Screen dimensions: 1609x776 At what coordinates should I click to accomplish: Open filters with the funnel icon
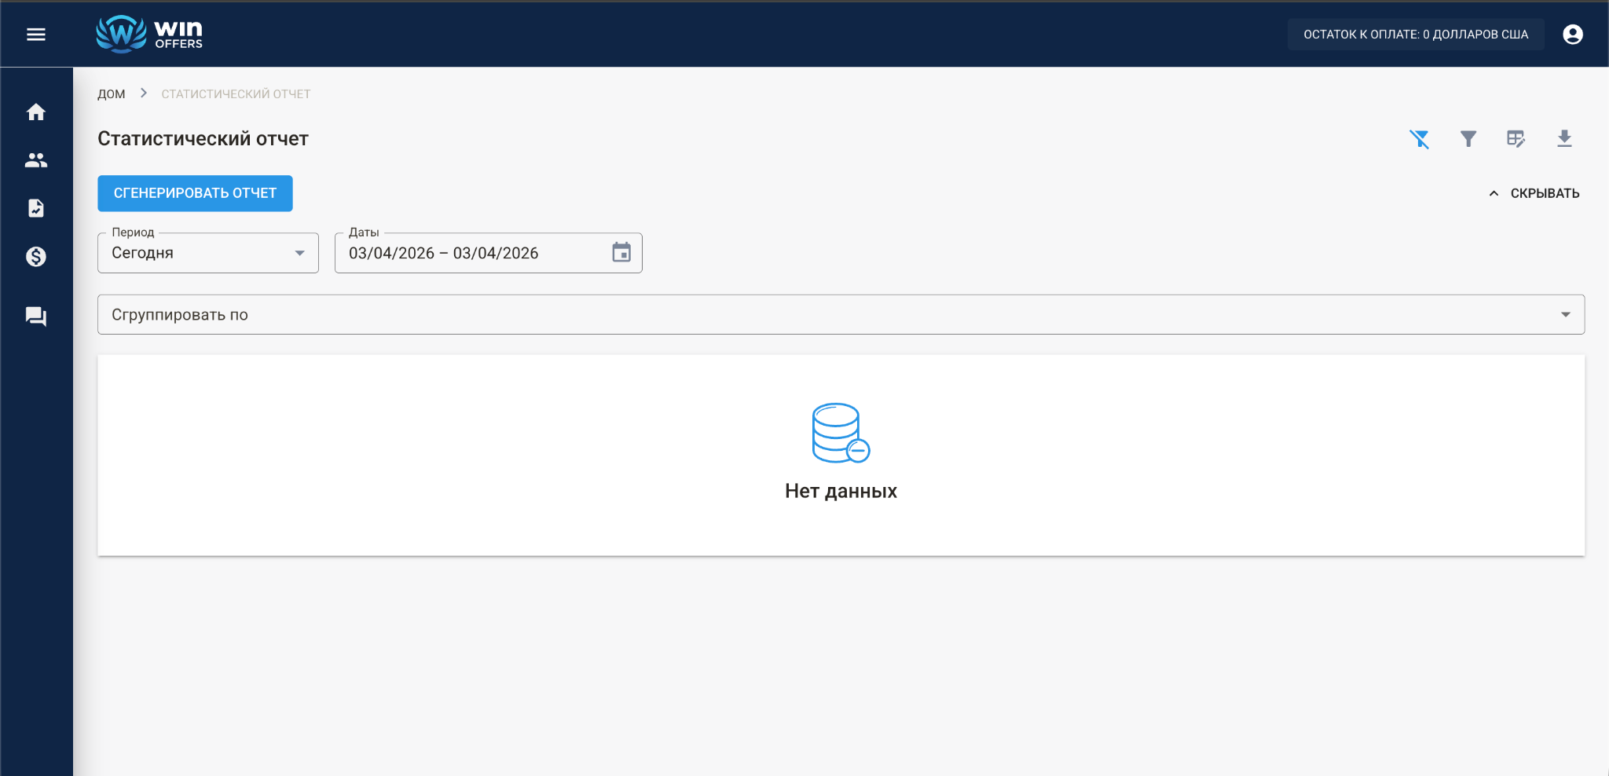(1468, 139)
